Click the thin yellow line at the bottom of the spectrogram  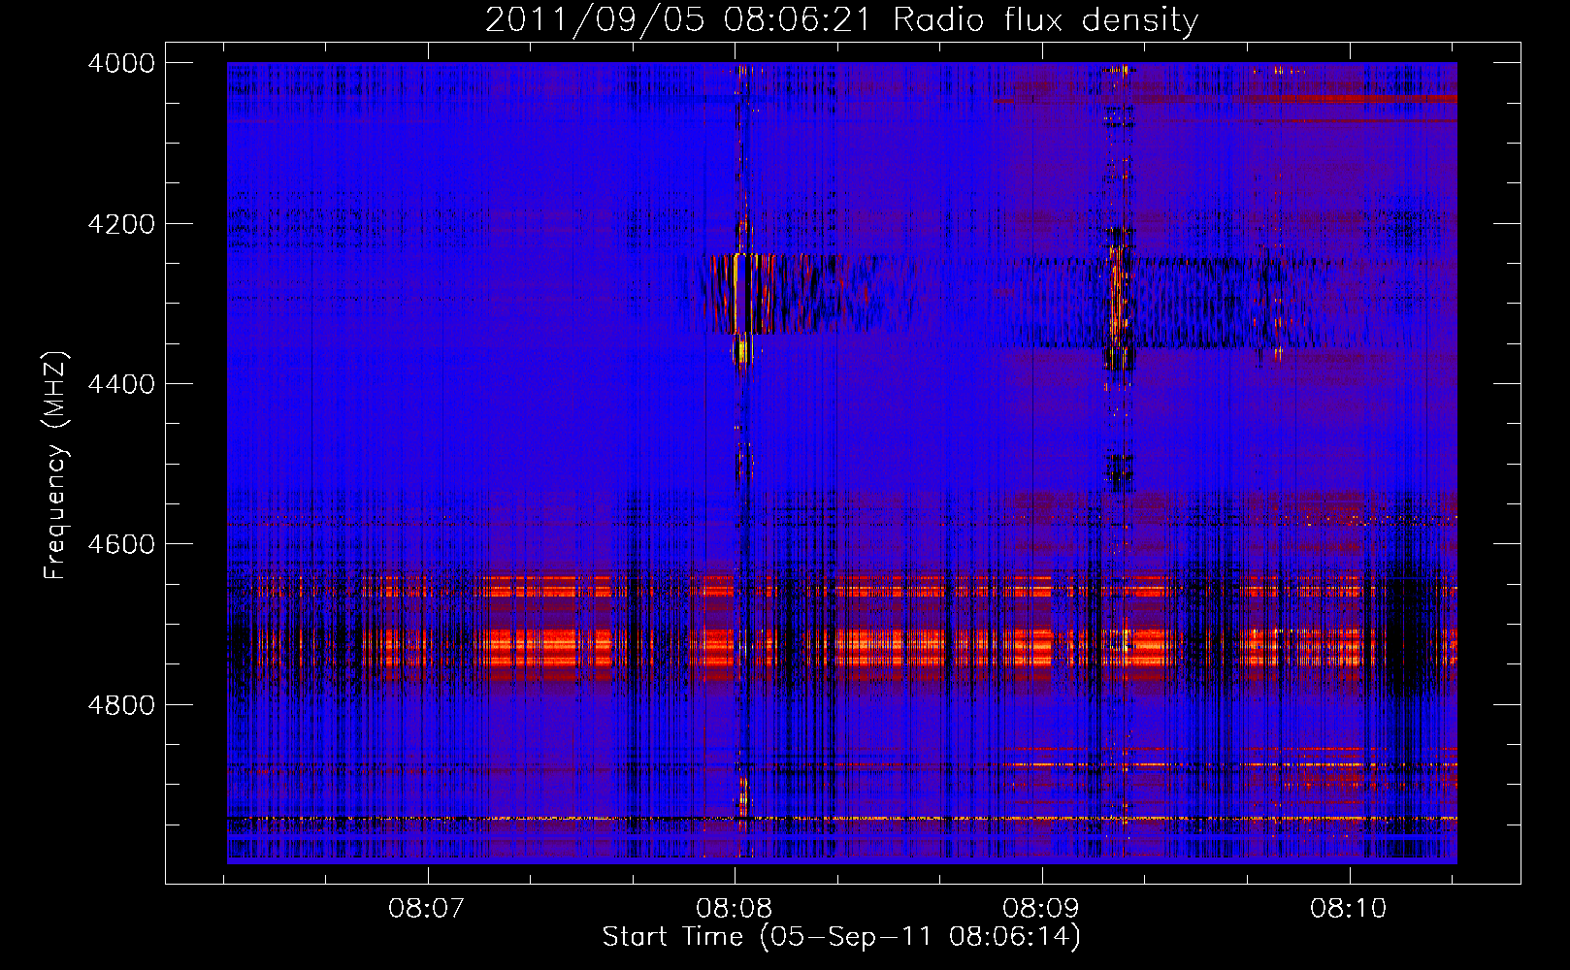click(x=842, y=819)
